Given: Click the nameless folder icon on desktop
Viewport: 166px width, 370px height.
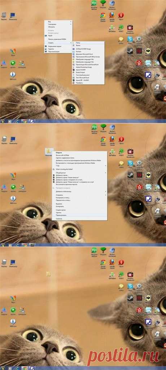Looking at the screenshot, I should (x=48, y=274).
